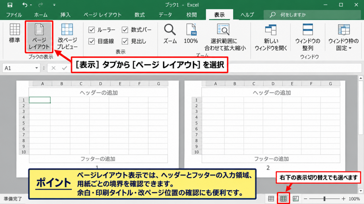
Task: Uncheck the 目盛線 gridlines checkbox
Action: click(x=92, y=41)
